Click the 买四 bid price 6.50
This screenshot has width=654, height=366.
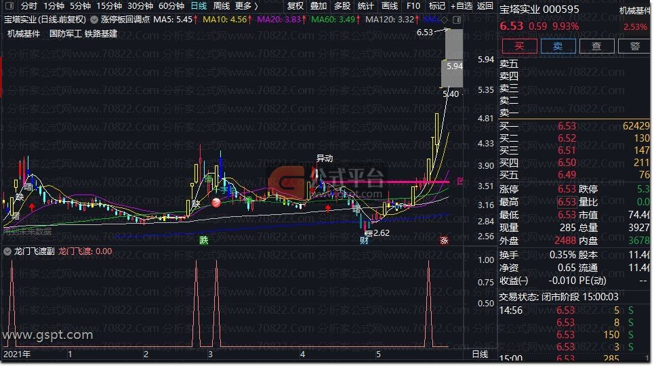click(x=567, y=163)
